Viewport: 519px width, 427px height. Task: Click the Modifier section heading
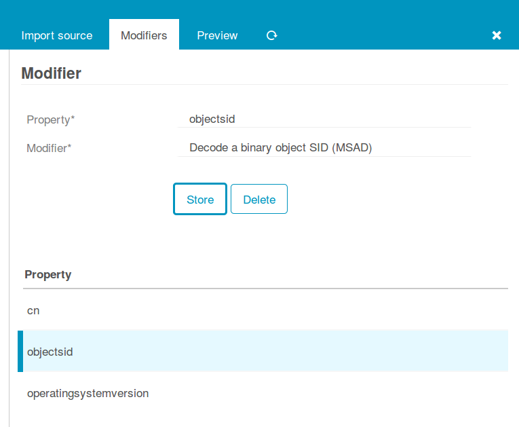[x=52, y=73]
